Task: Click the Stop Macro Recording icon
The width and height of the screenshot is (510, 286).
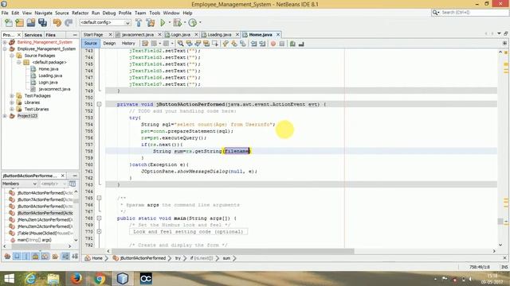Action: [x=282, y=44]
